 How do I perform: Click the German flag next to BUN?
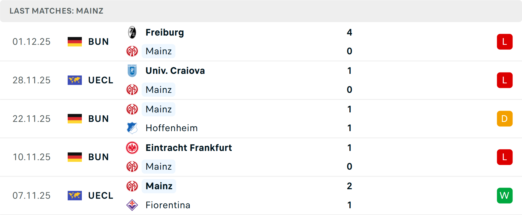point(75,42)
